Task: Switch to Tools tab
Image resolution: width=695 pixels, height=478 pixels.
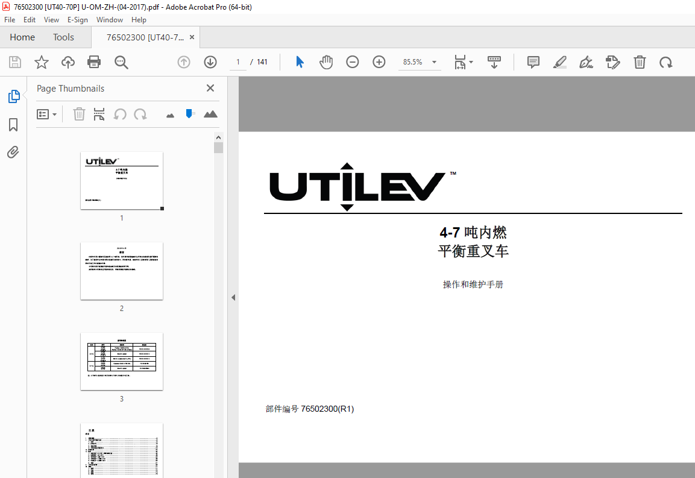Action: [x=63, y=37]
